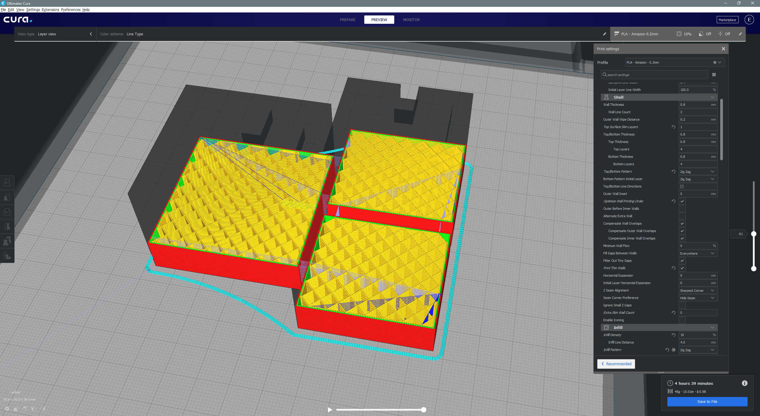Click the hamburger settings visibility menu icon

pos(714,75)
